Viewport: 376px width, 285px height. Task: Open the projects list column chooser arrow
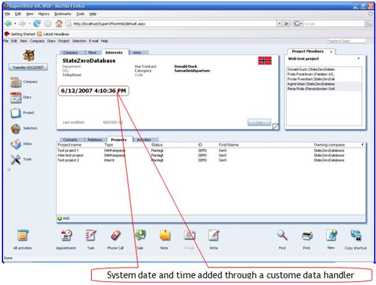(362, 144)
